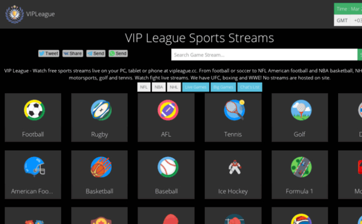Open the NFL quick link
Viewport: 362px width, 224px height.
144,87
